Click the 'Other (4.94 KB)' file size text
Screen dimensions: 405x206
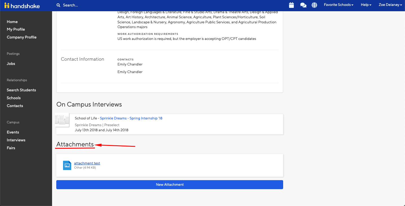click(85, 168)
